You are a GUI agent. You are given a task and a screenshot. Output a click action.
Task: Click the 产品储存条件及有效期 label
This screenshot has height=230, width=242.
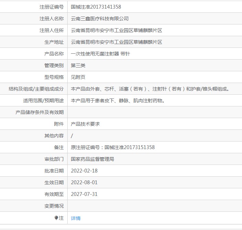click(39, 112)
